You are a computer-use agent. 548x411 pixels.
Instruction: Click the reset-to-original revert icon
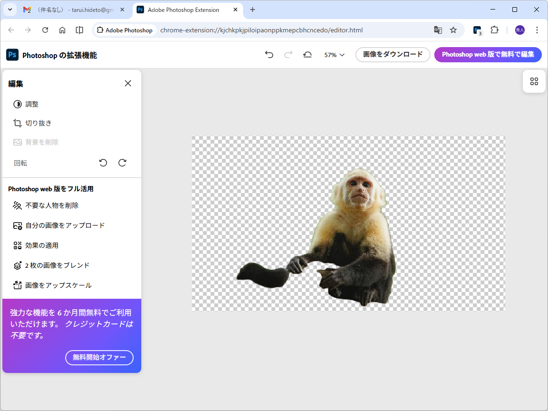pyautogui.click(x=307, y=55)
